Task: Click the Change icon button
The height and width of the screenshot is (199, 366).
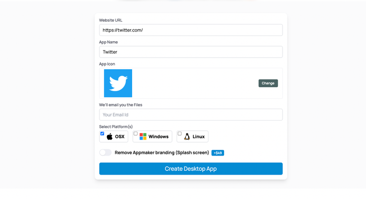Action: tap(268, 83)
